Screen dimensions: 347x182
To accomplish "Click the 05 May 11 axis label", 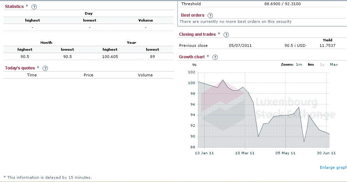I will click(286, 153).
